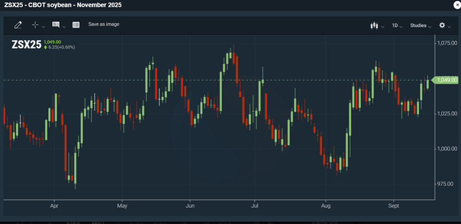The image size is (461, 224).
Task: Click the Apr date axis label
Action: (x=55, y=206)
